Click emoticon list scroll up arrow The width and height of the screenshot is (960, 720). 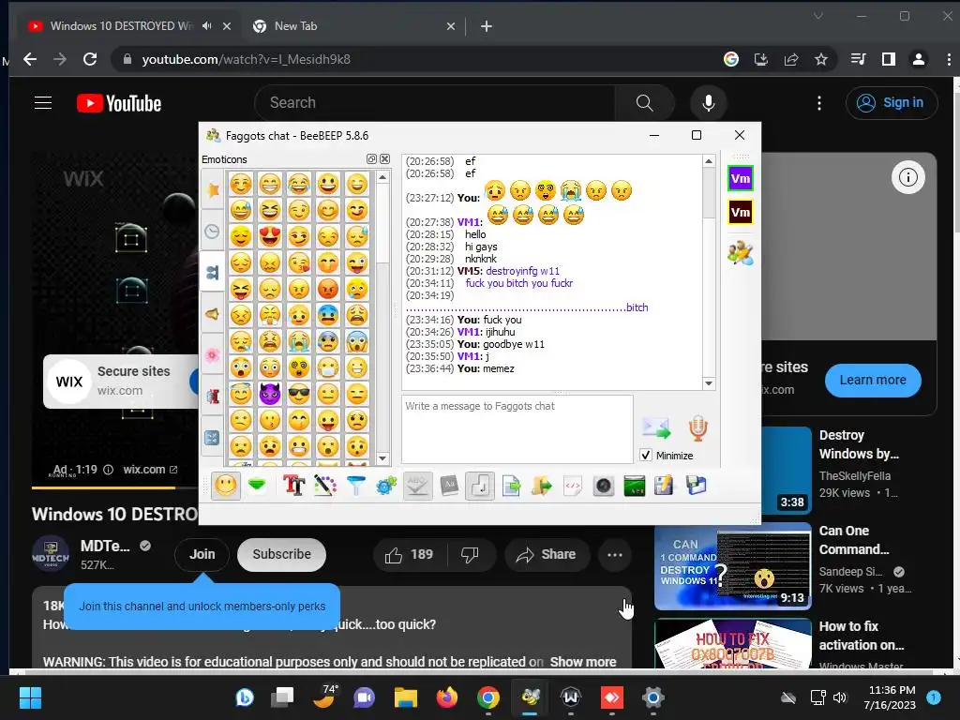click(x=382, y=177)
